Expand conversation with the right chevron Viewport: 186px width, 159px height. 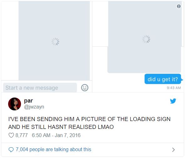tap(173, 150)
